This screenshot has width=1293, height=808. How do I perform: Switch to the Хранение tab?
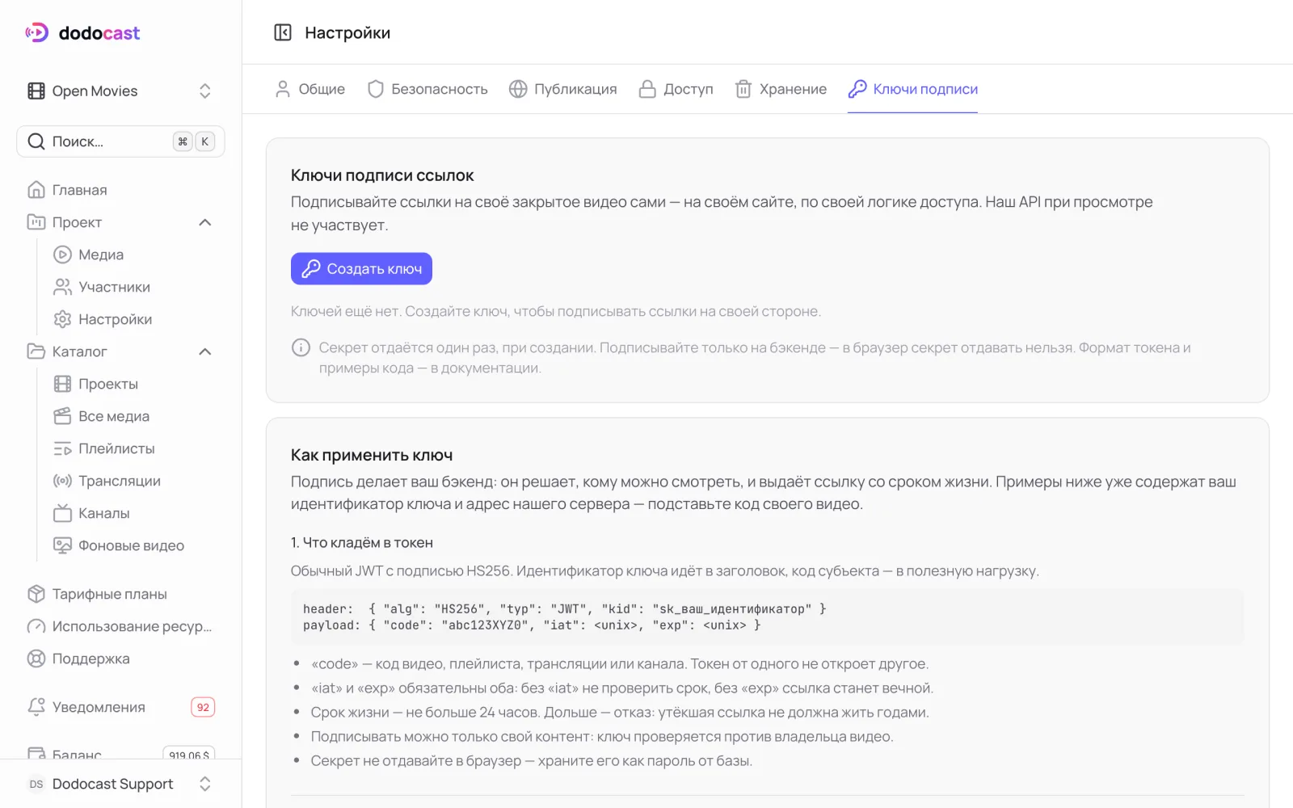click(781, 89)
